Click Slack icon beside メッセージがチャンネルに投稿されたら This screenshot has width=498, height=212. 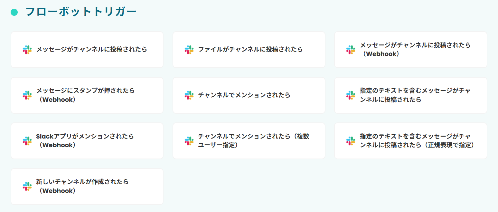click(x=27, y=50)
